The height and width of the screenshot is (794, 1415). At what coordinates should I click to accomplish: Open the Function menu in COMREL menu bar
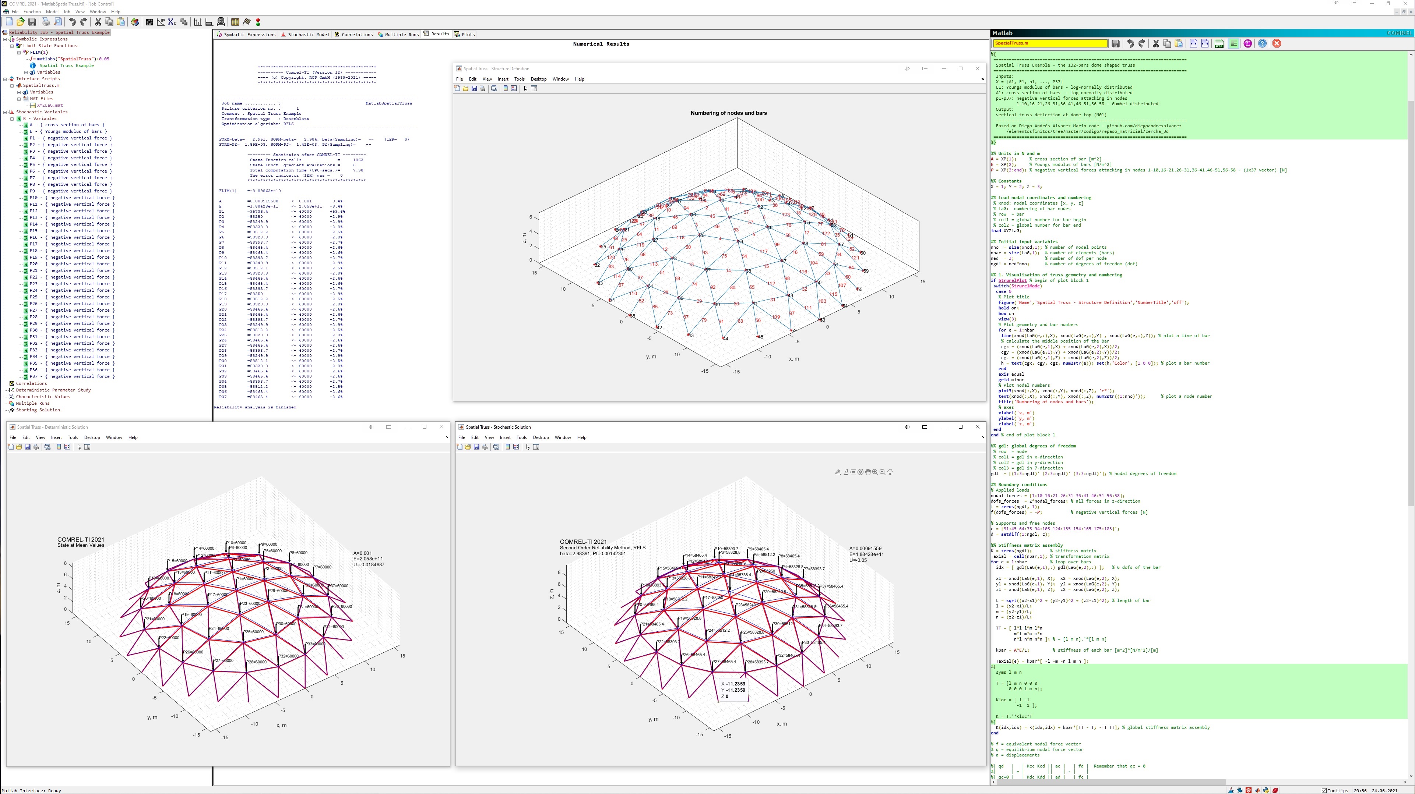32,11
